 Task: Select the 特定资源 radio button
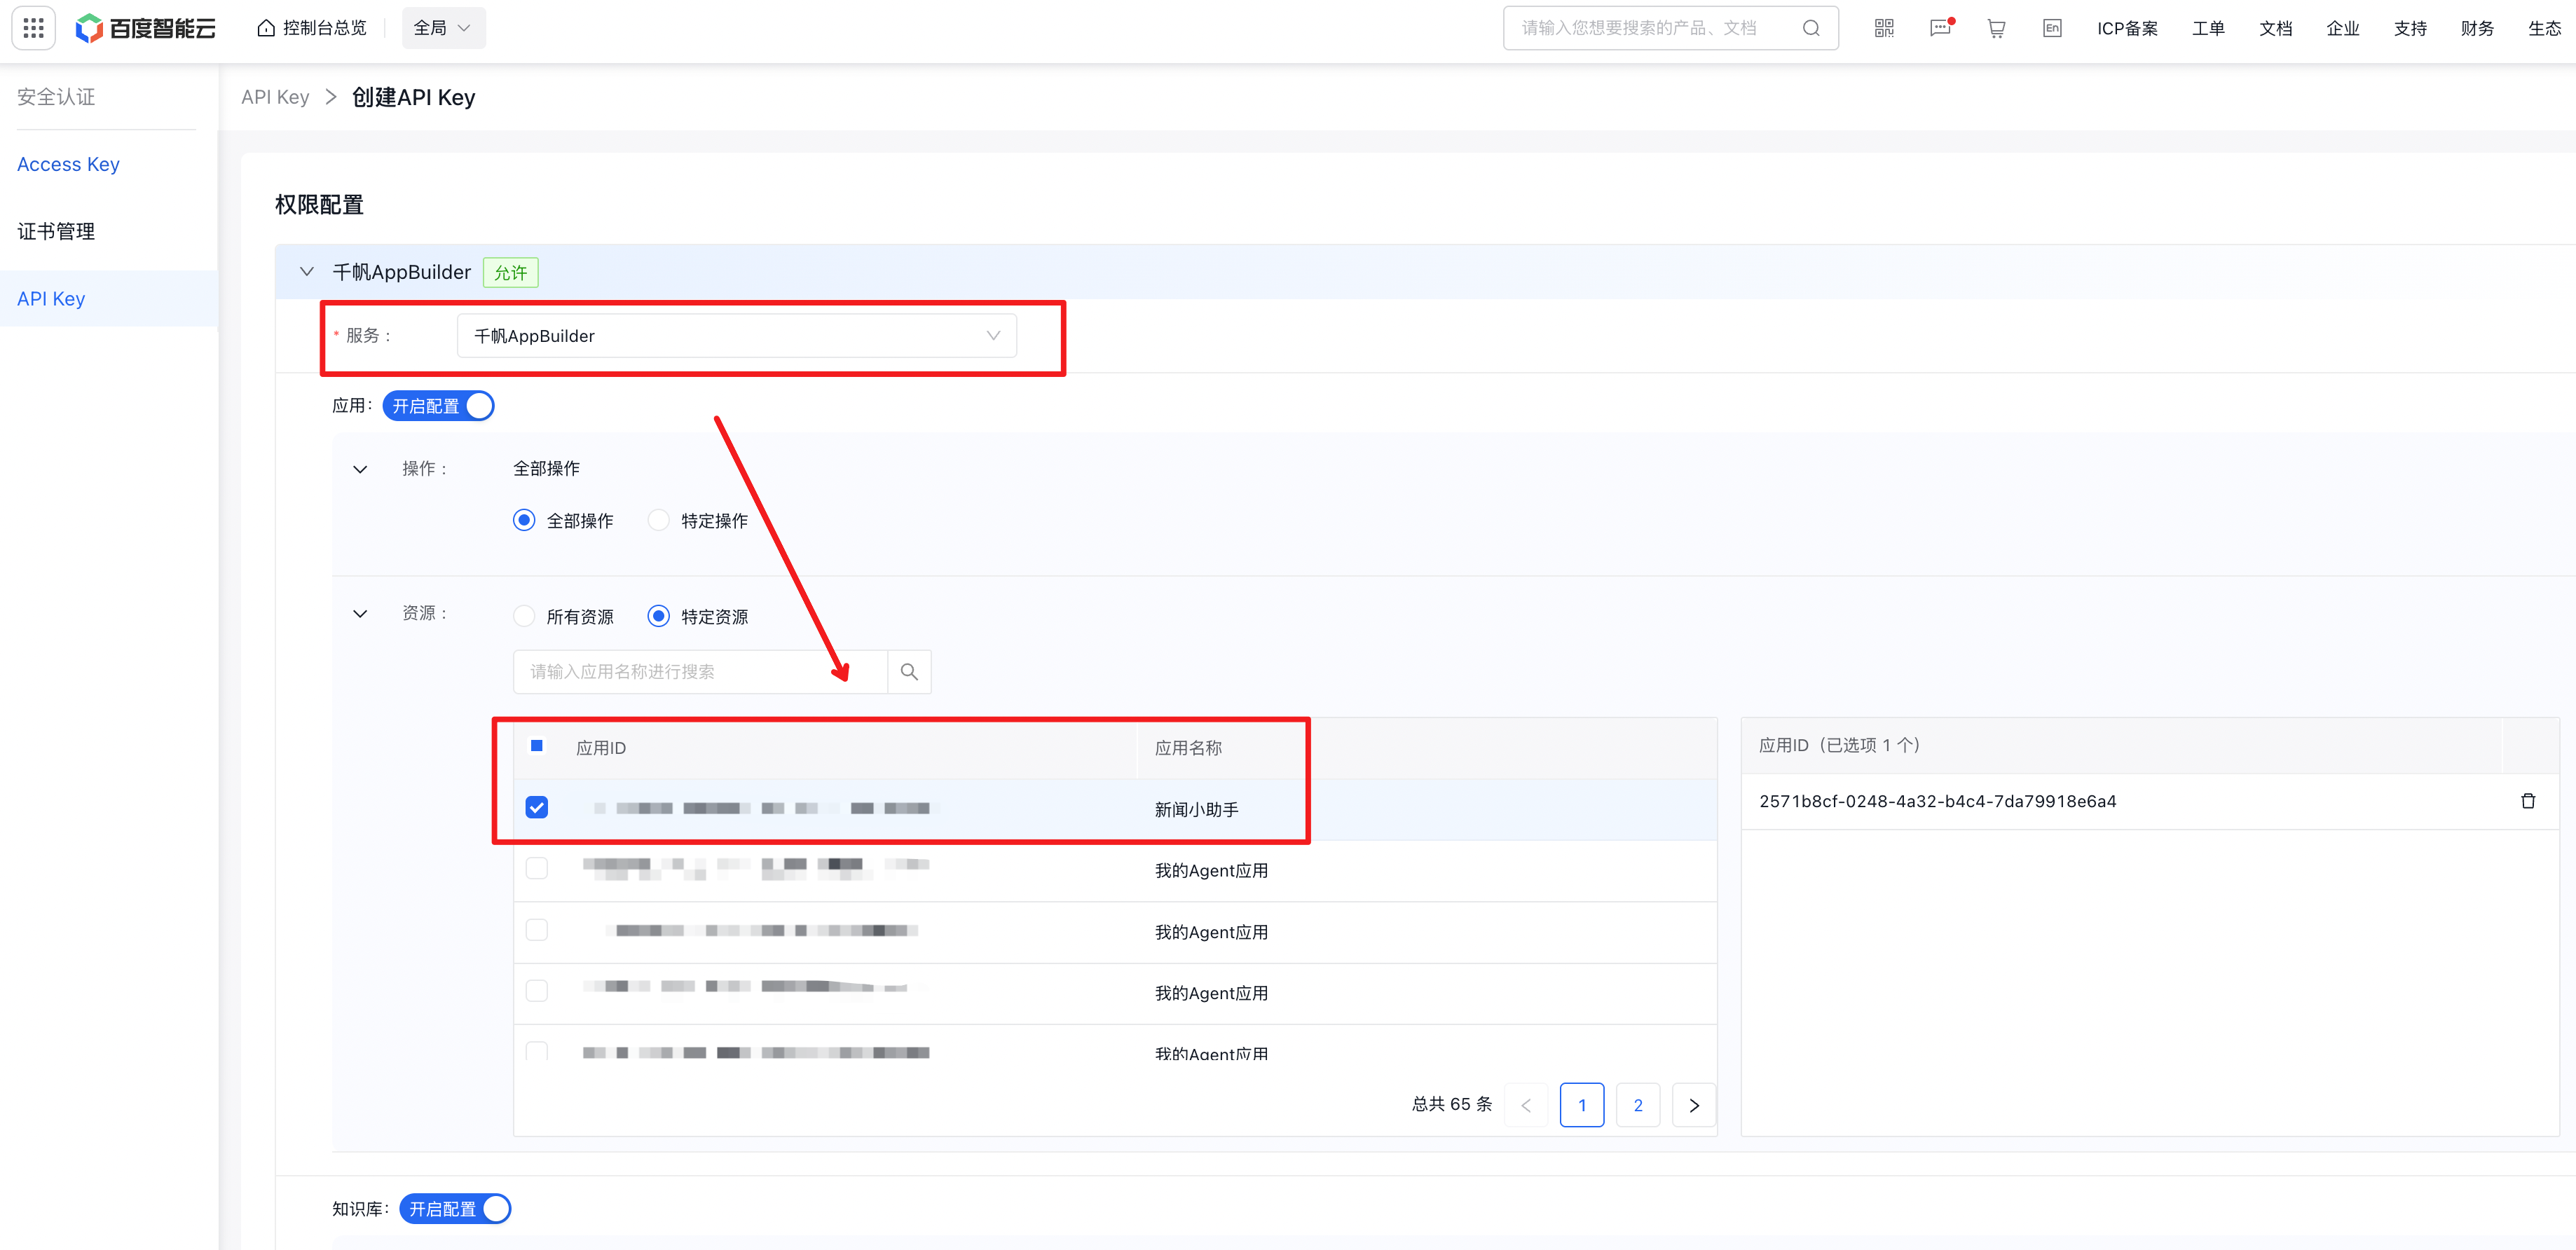[658, 616]
